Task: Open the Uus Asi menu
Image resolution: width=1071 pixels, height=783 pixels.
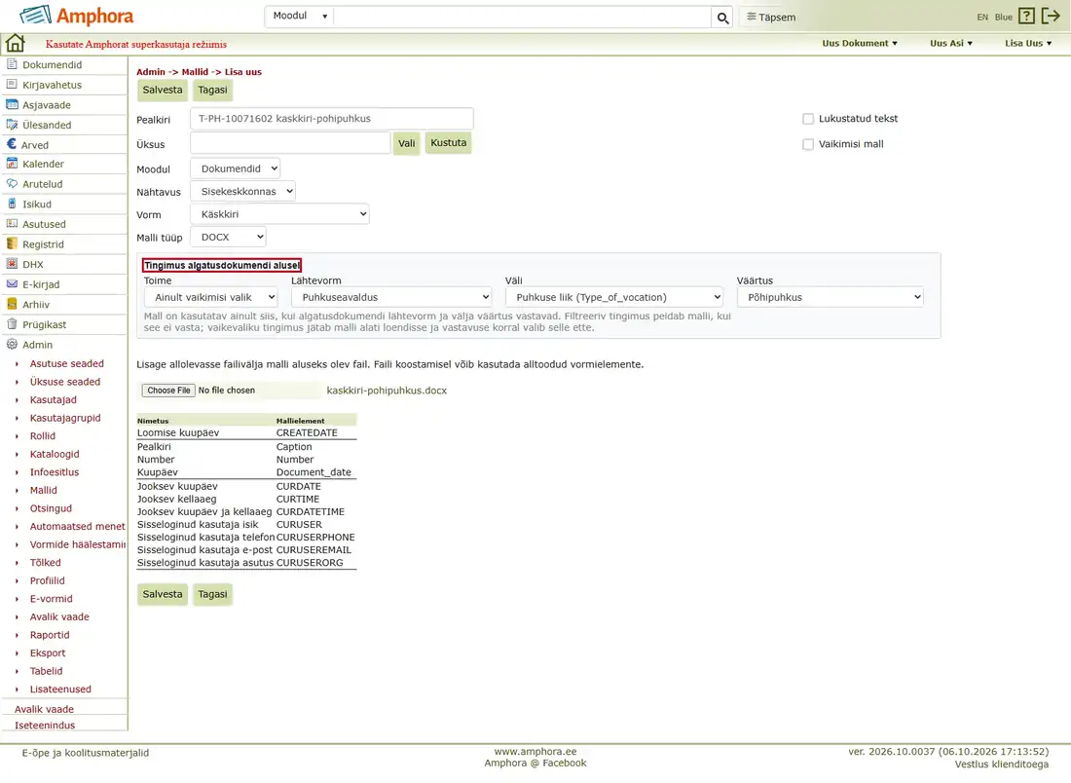Action: click(x=951, y=43)
